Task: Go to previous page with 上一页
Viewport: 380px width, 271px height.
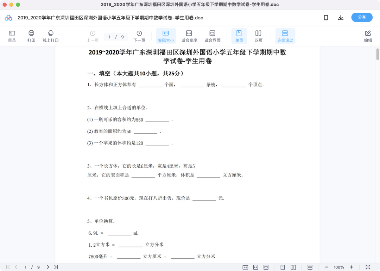Action: click(x=93, y=36)
